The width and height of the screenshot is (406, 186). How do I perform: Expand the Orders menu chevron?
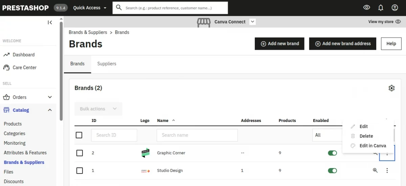(50, 97)
